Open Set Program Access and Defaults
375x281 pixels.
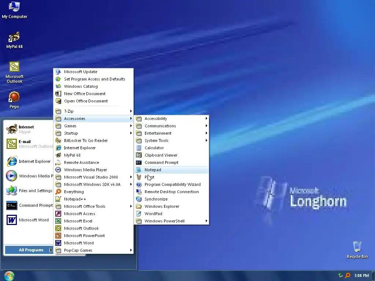tap(93, 79)
